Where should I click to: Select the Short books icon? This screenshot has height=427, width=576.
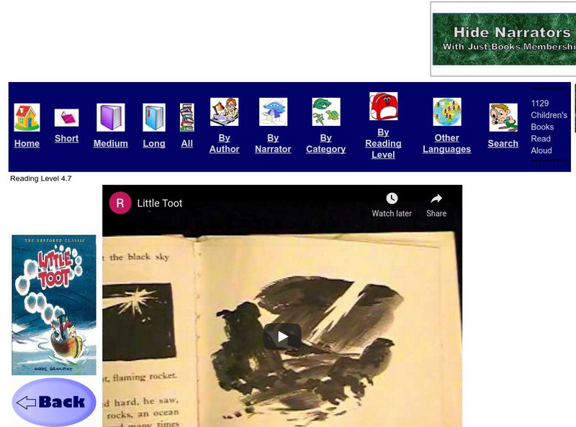(x=67, y=115)
